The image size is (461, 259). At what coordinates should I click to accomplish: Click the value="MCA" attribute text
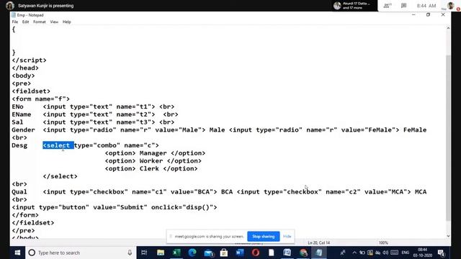(x=386, y=192)
